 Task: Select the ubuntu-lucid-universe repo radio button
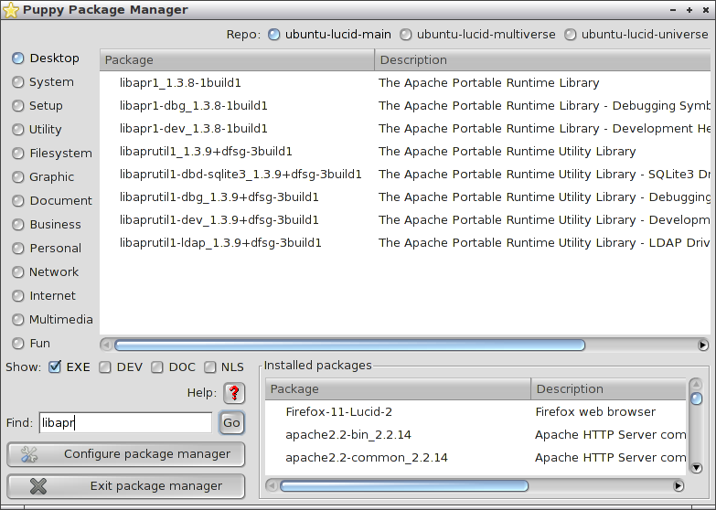(571, 35)
